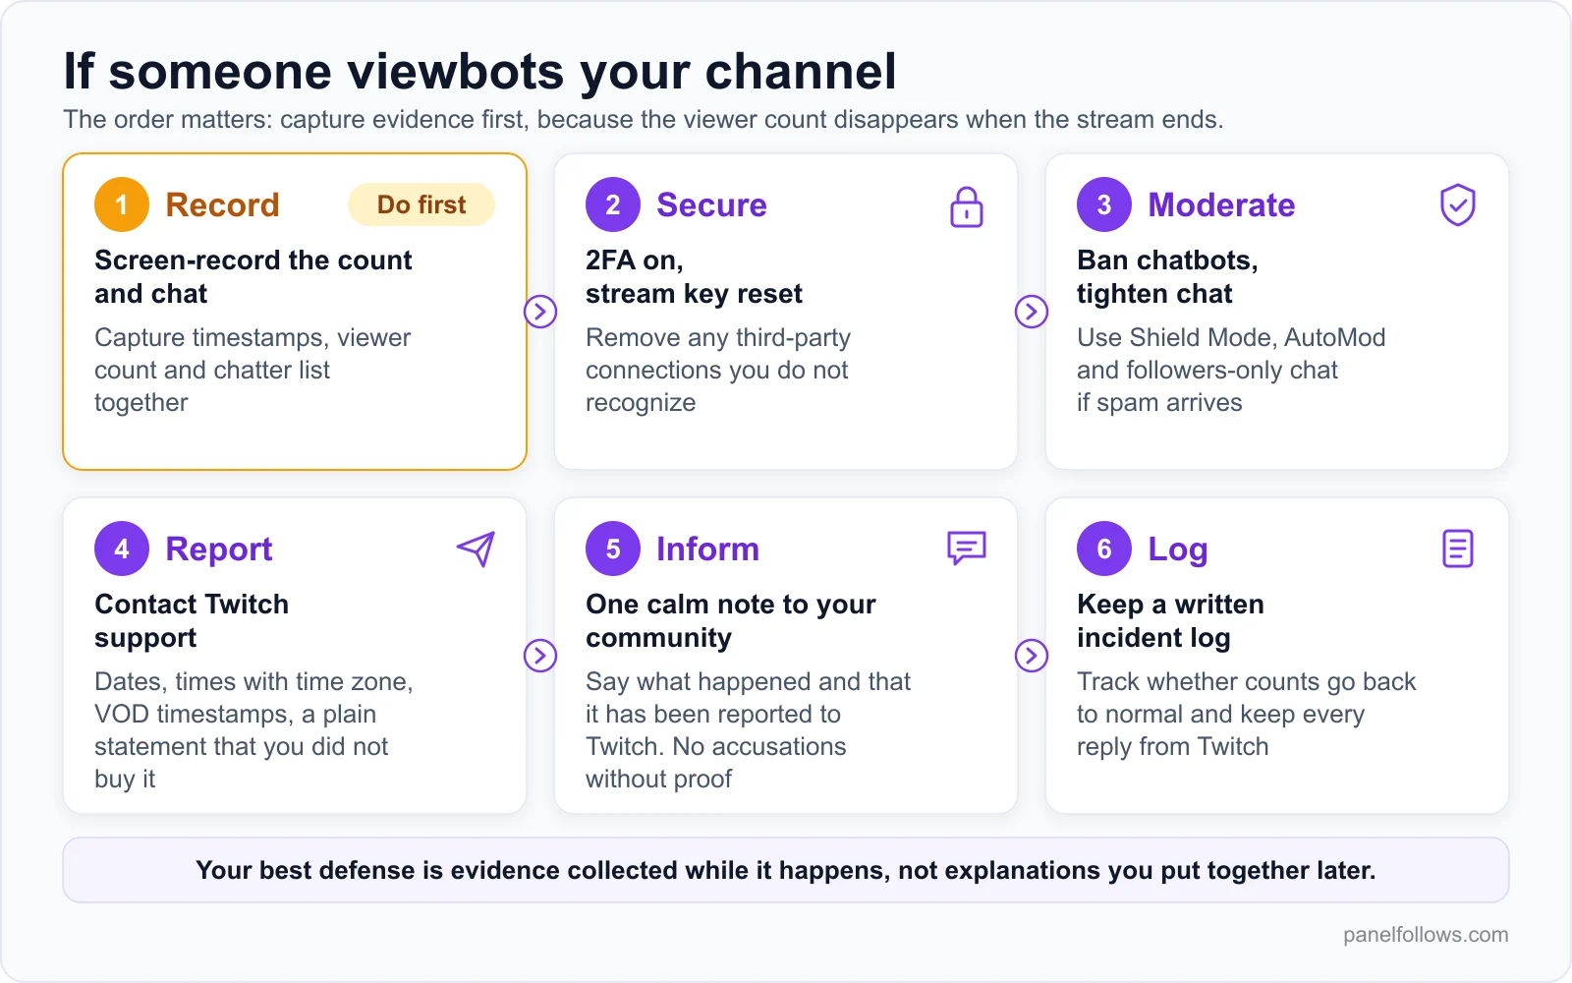Click the paper plane icon on Report card
This screenshot has width=1572, height=983.
coord(476,549)
